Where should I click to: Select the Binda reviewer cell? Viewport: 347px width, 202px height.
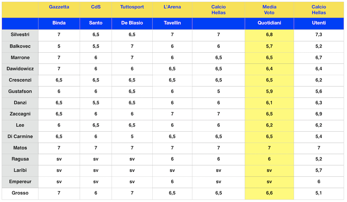[59, 23]
